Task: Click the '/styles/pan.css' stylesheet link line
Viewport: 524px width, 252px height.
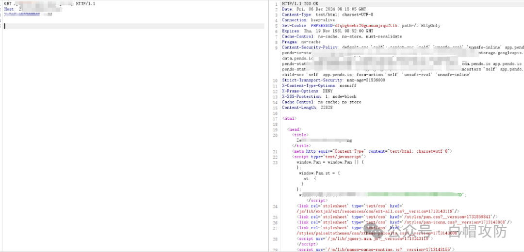Action: click(x=397, y=217)
